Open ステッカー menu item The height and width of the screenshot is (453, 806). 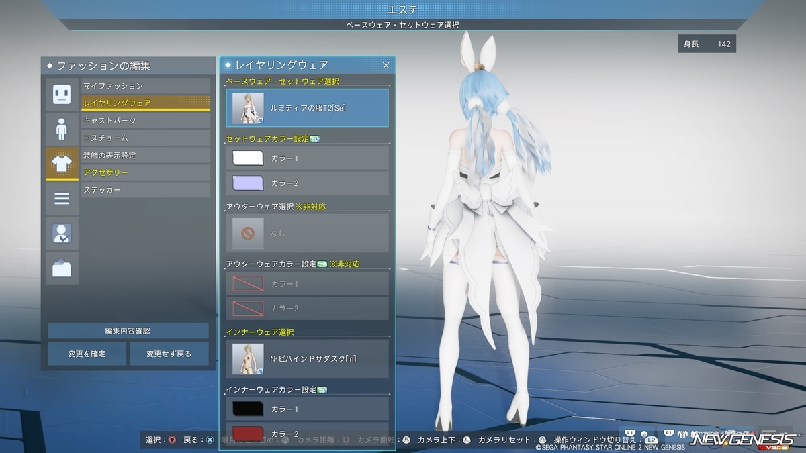point(146,191)
